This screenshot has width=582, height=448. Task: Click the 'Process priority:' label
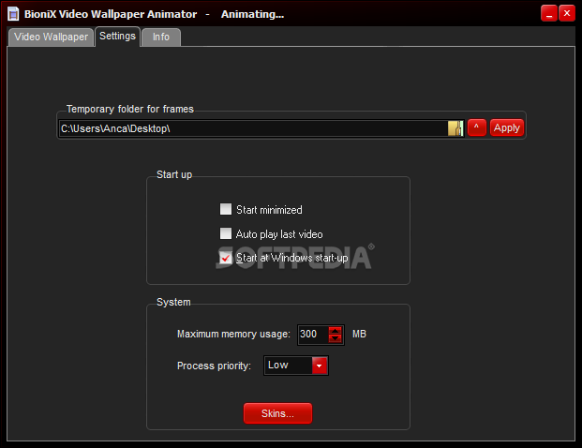pyautogui.click(x=215, y=366)
